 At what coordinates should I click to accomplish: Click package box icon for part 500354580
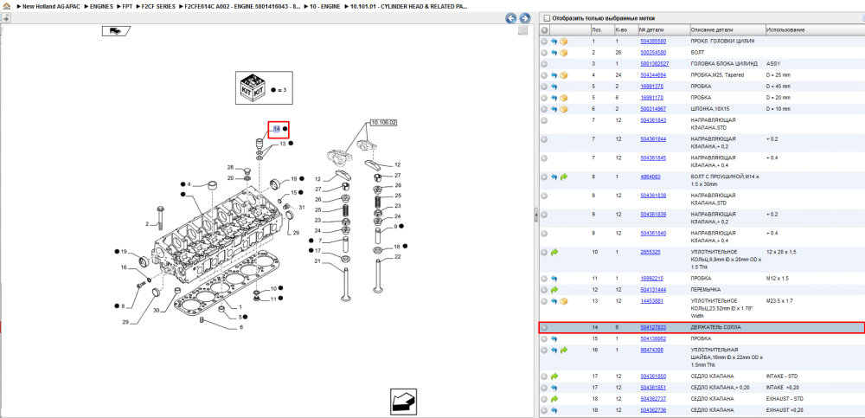click(x=563, y=53)
